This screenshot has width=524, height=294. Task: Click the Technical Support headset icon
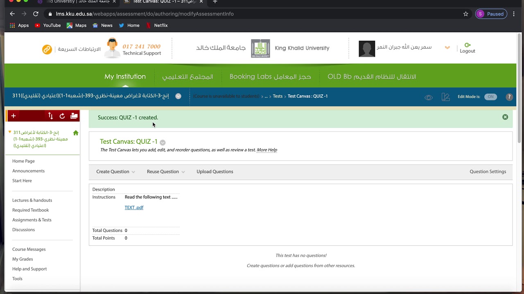click(112, 48)
